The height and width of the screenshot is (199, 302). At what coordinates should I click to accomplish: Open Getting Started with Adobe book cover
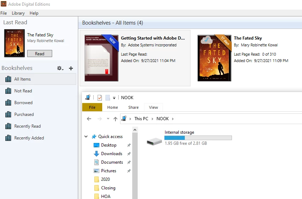pyautogui.click(x=101, y=58)
